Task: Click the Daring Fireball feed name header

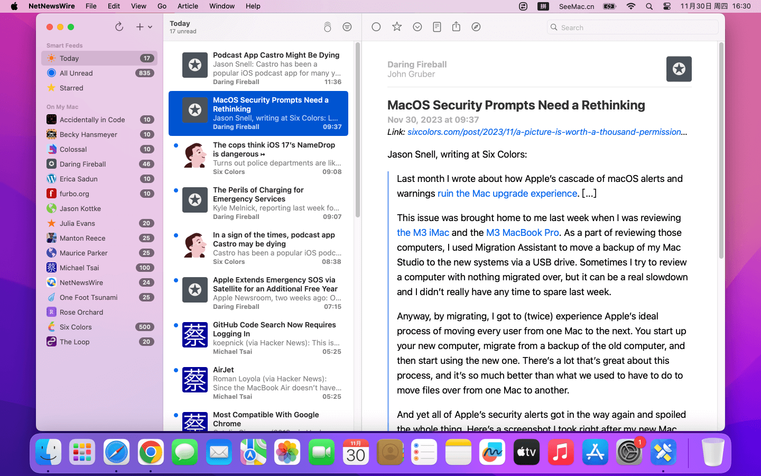Action: pyautogui.click(x=417, y=65)
